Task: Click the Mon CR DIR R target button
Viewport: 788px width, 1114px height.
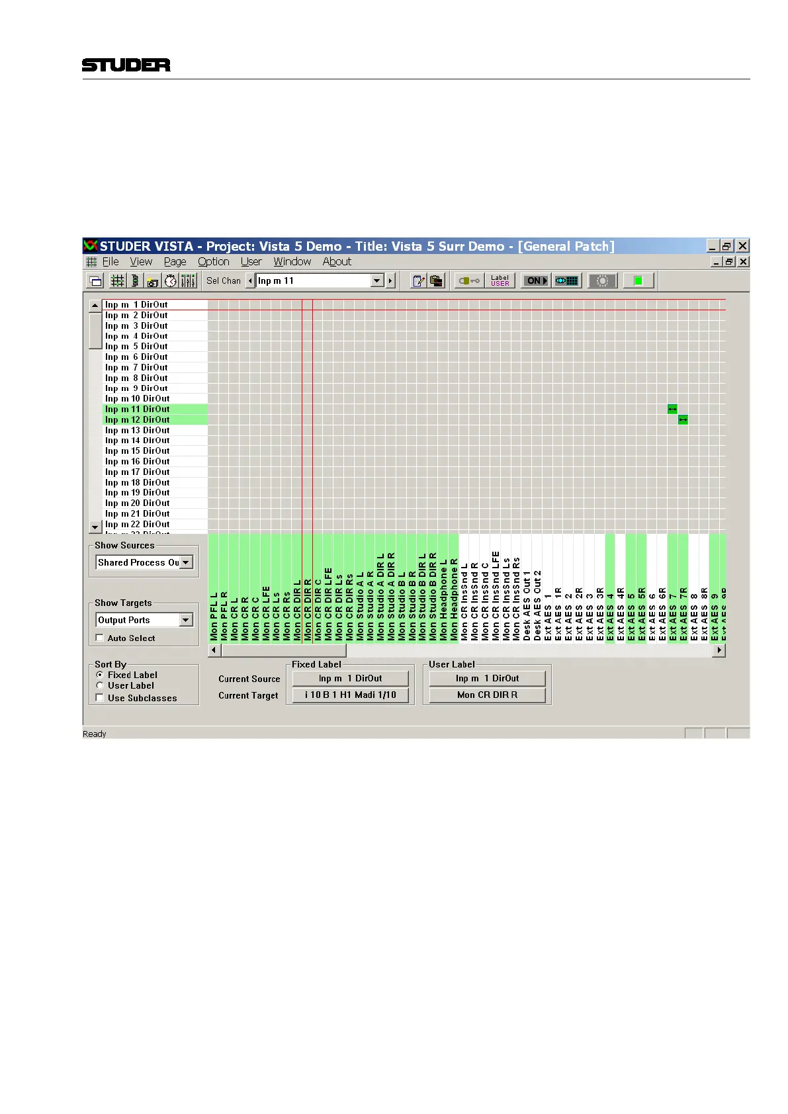Action: pos(488,695)
